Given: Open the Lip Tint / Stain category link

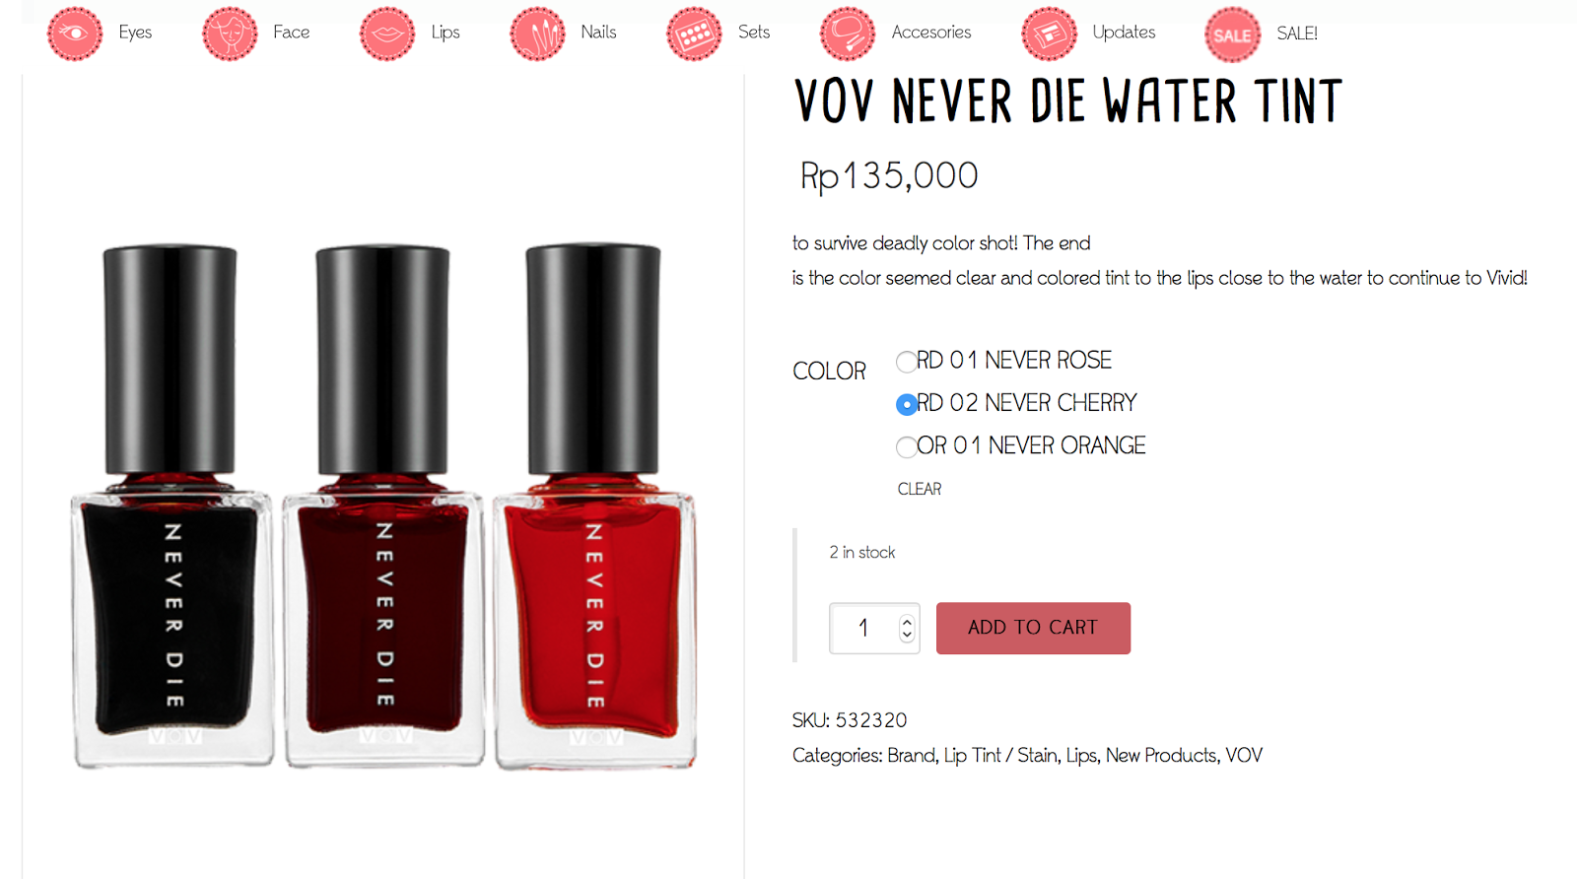Looking at the screenshot, I should [x=1000, y=755].
